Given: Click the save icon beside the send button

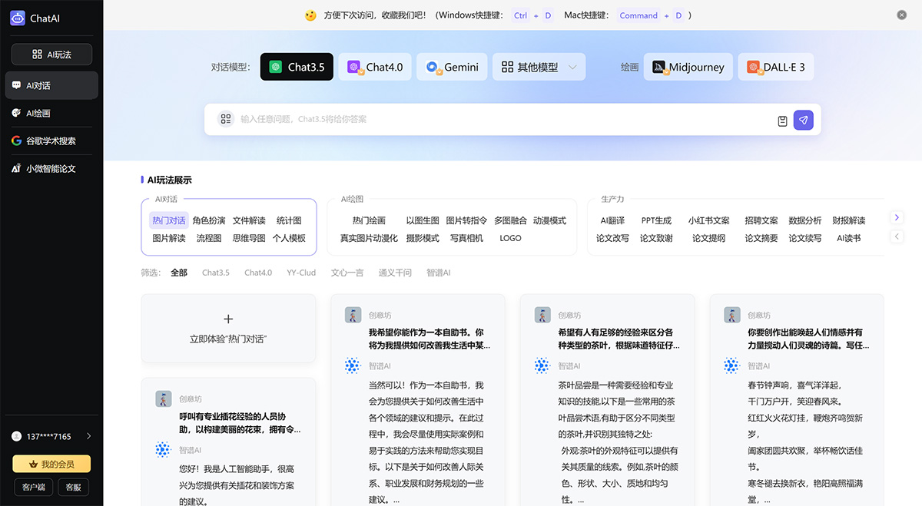Looking at the screenshot, I should 781,120.
